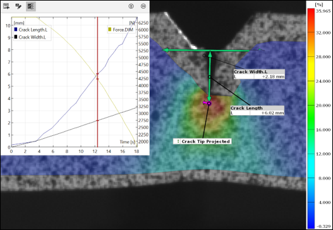Image resolution: width=333 pixels, height=230 pixels.
Task: Toggle the highlighted diagram legend layout icon
Action: click(31, 6)
